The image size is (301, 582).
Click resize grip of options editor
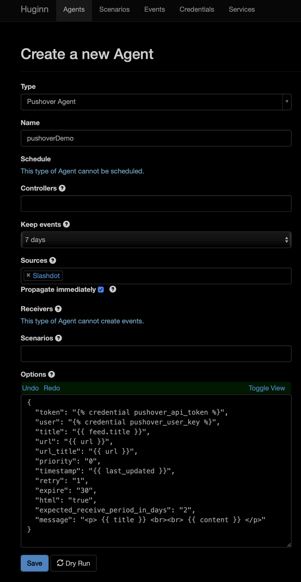pos(289,545)
